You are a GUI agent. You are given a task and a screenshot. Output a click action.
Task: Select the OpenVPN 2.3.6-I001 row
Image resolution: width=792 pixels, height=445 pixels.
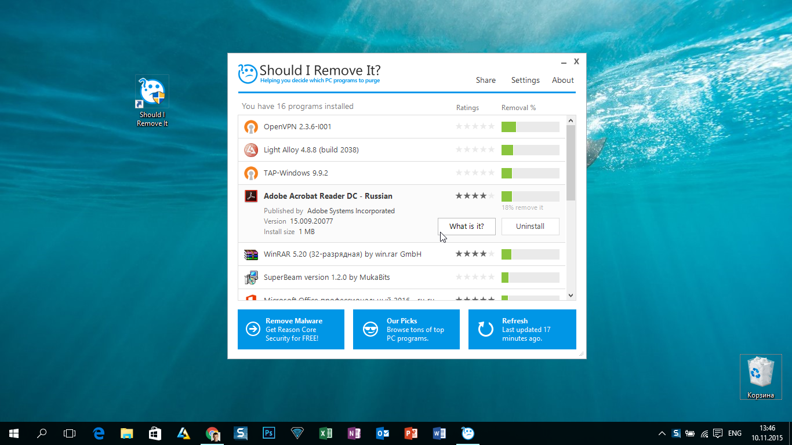tap(402, 127)
